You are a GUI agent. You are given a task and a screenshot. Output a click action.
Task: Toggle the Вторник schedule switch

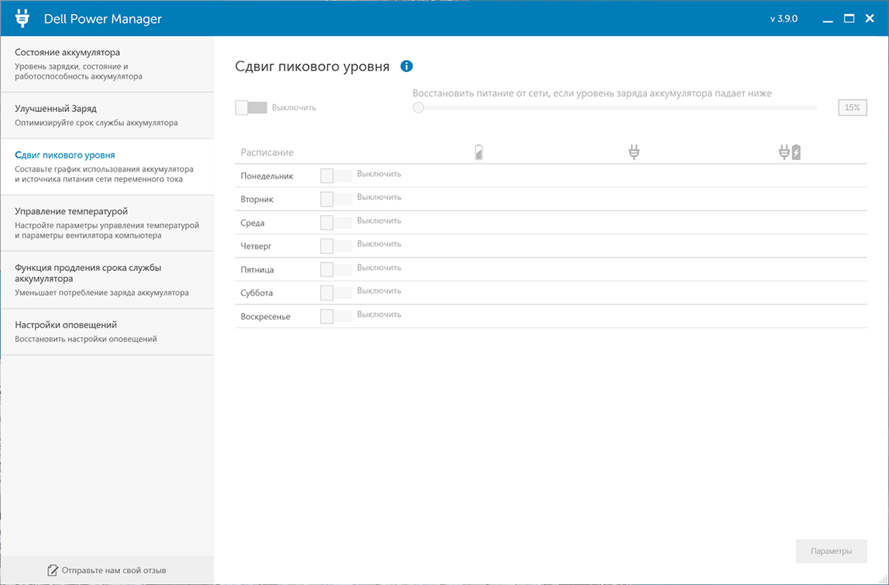[x=336, y=199]
